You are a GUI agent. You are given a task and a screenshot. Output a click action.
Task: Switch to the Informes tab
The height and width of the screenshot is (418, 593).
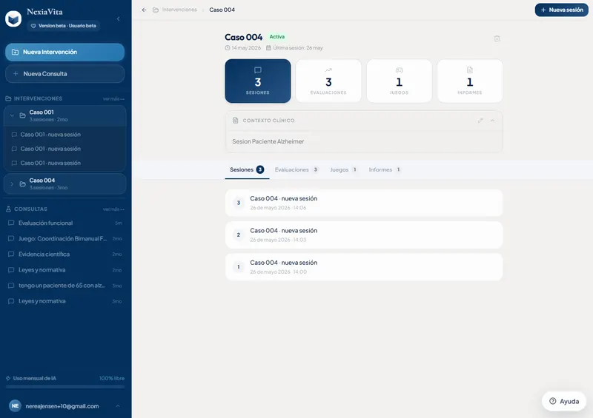click(x=385, y=170)
